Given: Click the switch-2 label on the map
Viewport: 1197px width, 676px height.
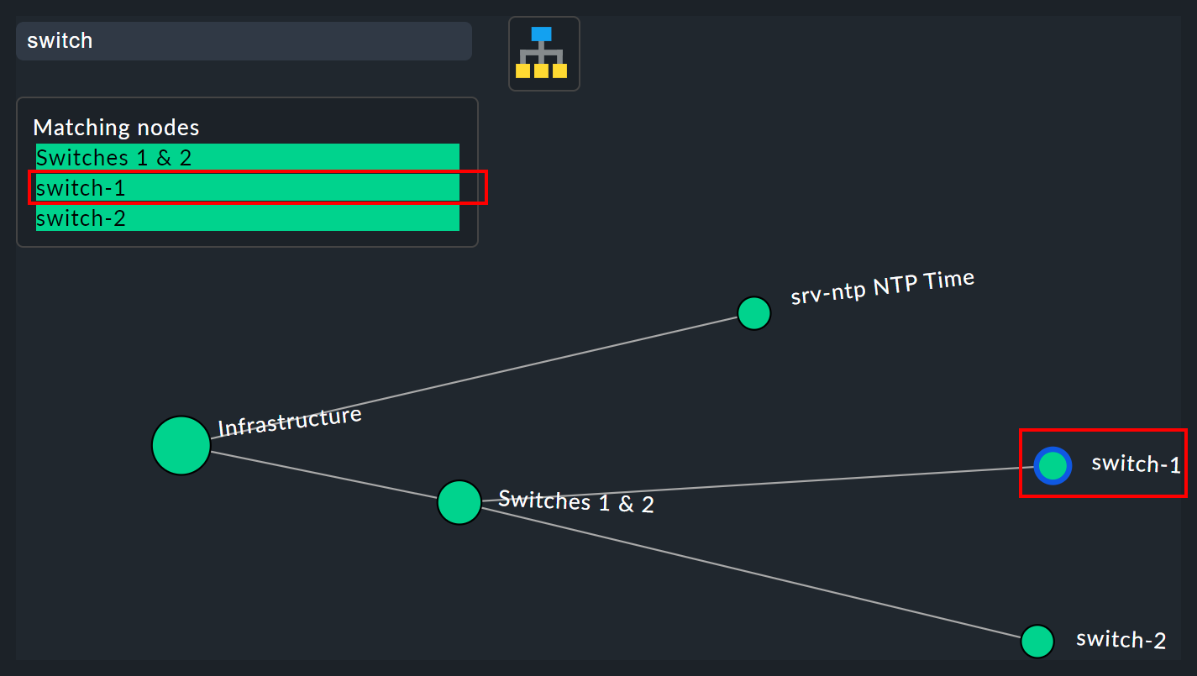Looking at the screenshot, I should tap(1121, 639).
